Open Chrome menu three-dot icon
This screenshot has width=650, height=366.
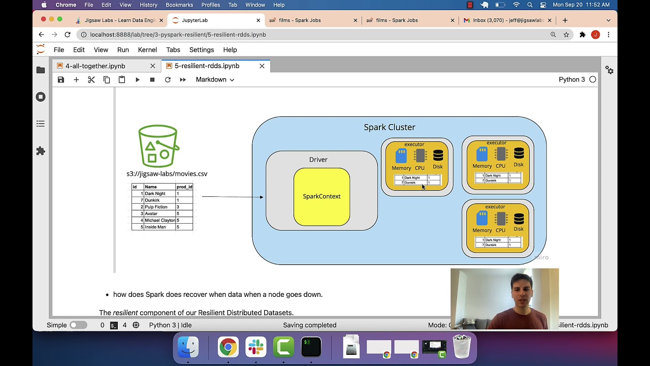pos(608,35)
